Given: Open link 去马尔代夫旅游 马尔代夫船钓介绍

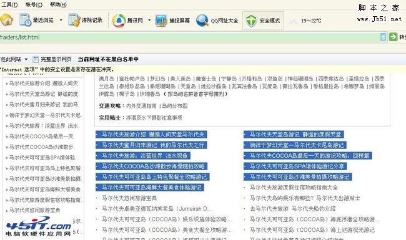Looking at the screenshot, I should 292,209.
